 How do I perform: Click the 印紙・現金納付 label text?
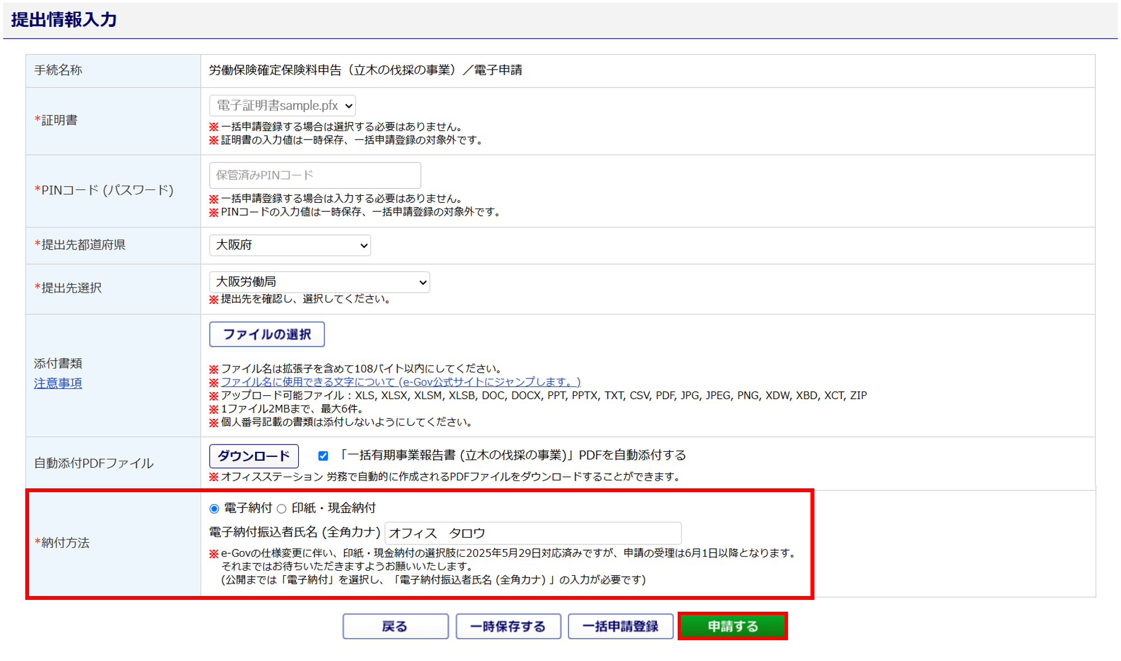click(x=333, y=508)
